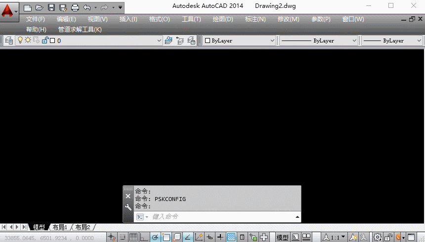Click the New drawing icon
The image size is (425, 242).
pos(28,7)
